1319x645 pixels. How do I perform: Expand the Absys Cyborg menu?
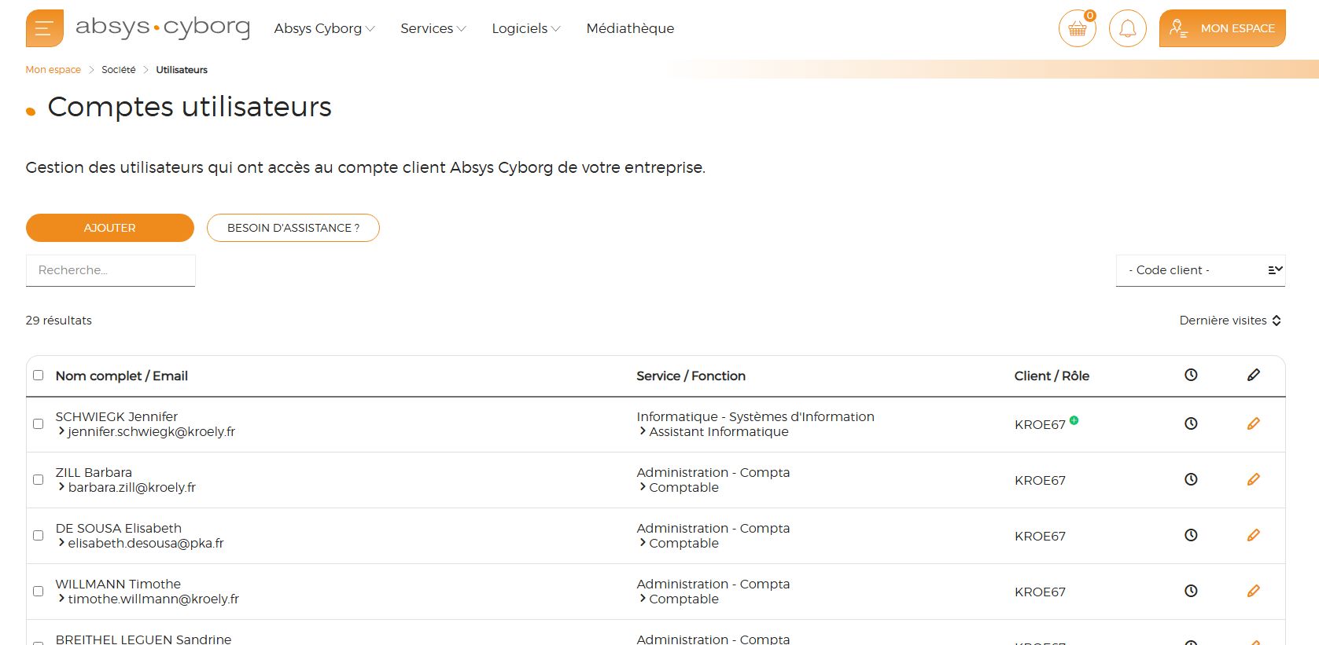324,28
